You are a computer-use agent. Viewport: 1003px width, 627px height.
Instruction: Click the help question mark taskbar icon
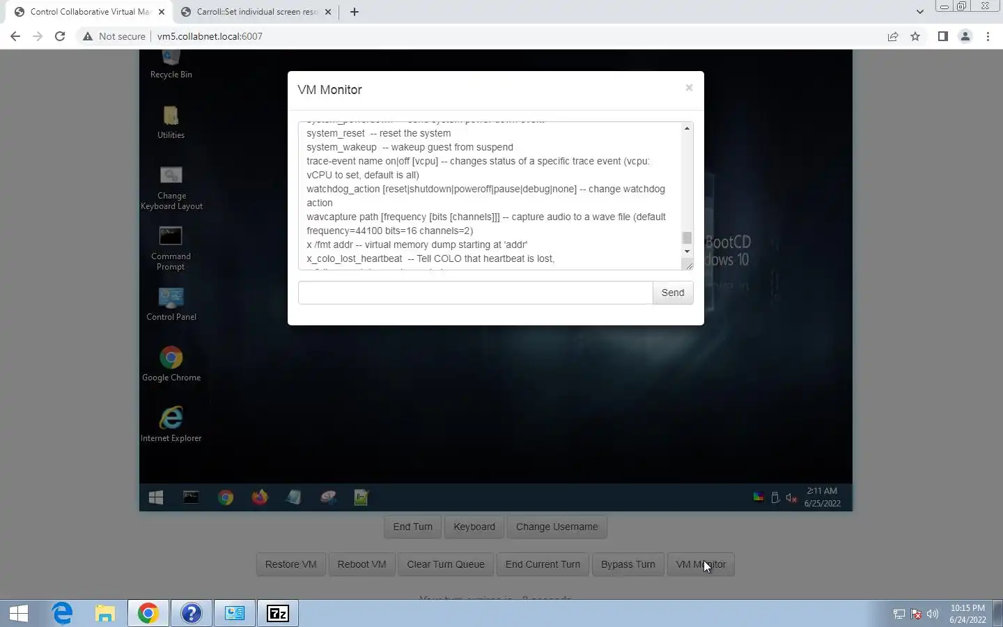pos(191,613)
